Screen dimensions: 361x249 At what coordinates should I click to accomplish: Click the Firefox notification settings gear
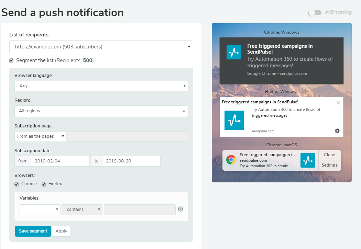[x=337, y=131]
